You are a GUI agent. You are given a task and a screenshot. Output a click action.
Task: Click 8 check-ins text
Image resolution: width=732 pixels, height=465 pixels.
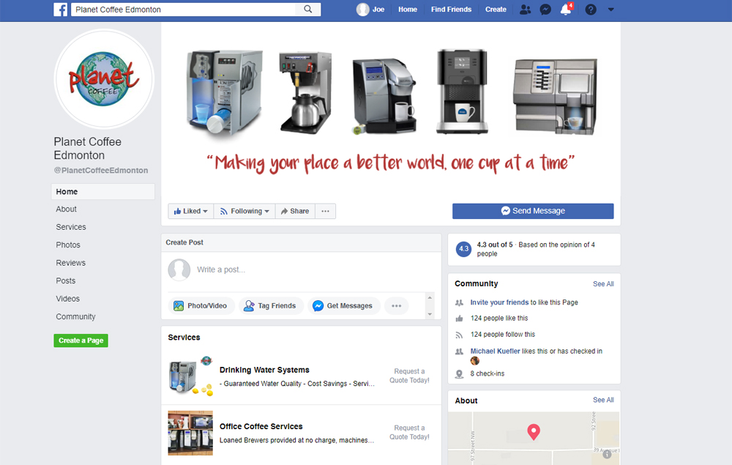pos(488,373)
